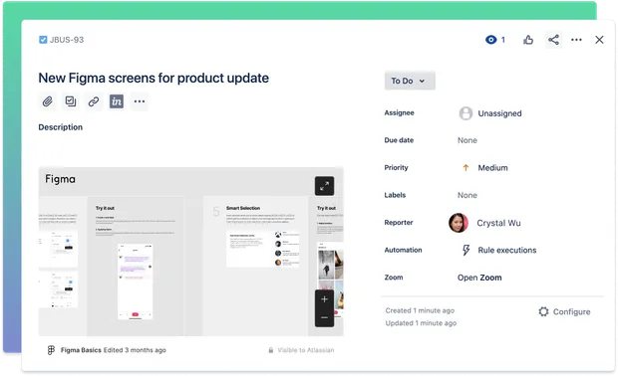Click Crystal Wu's avatar photo
The image size is (618, 376).
pyautogui.click(x=459, y=223)
